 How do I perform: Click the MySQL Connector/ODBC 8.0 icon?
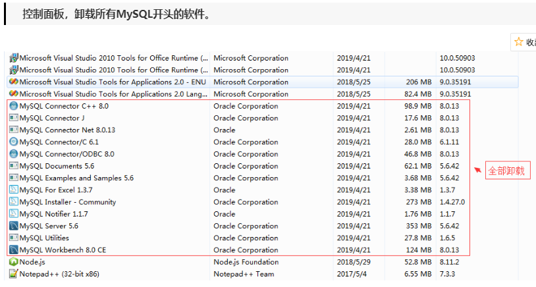[x=14, y=154]
